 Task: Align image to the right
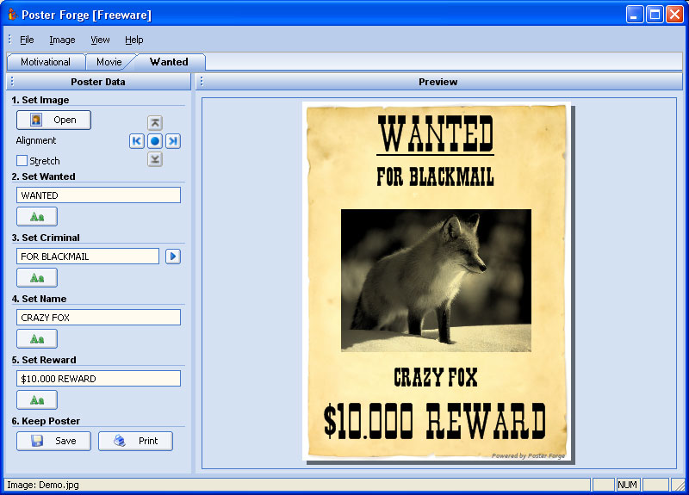tap(173, 141)
